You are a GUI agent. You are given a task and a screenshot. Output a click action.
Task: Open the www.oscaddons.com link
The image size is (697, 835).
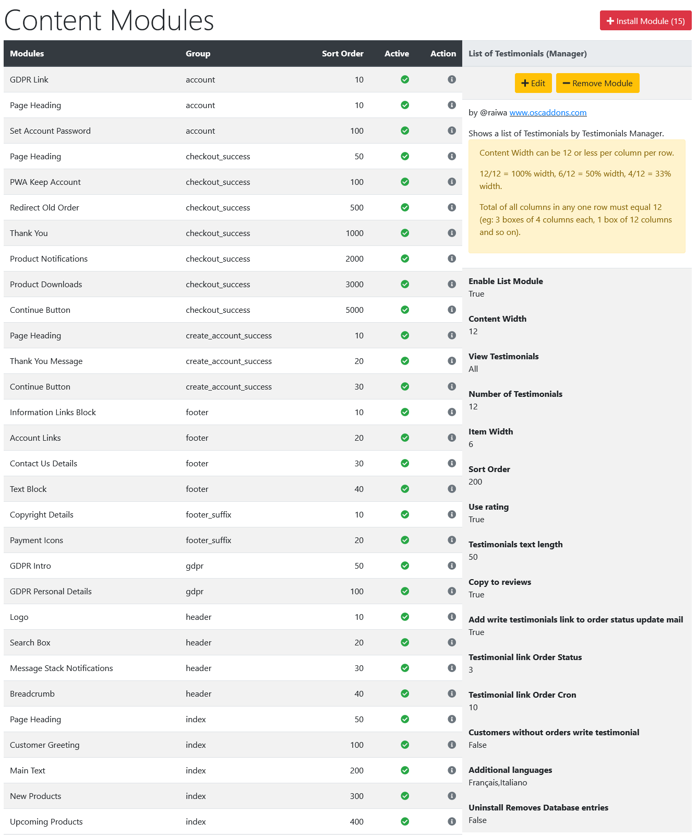[548, 112]
